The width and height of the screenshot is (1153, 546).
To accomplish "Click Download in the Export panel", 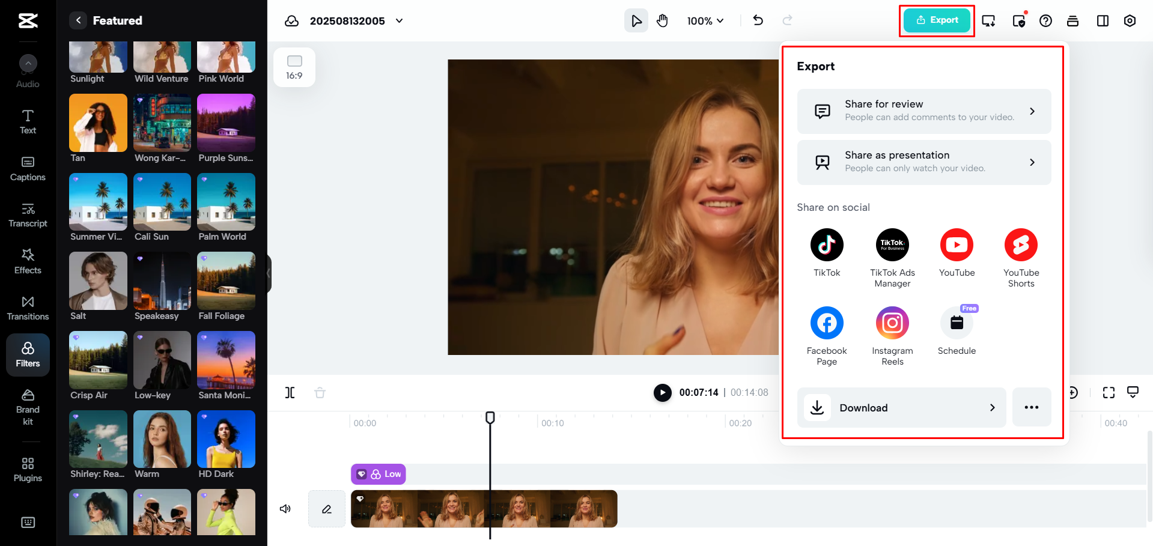I will tap(901, 407).
